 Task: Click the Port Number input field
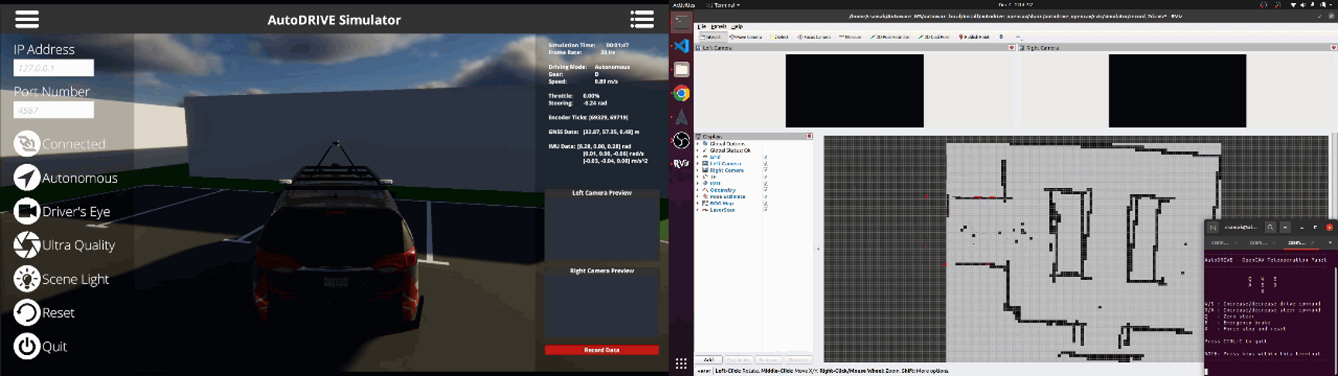click(x=53, y=110)
